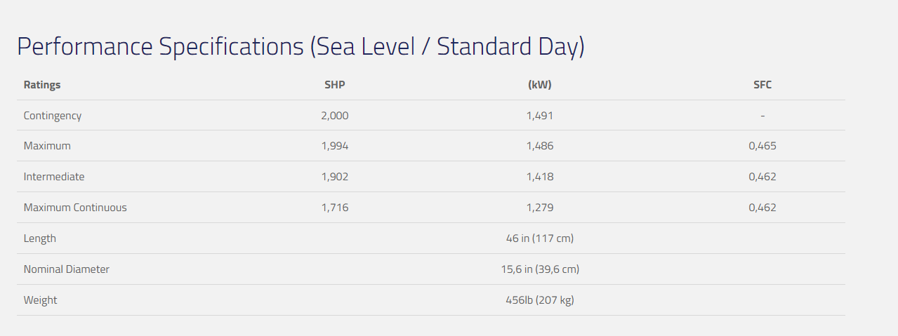Click the SHP column header
The image size is (898, 336).
335,85
